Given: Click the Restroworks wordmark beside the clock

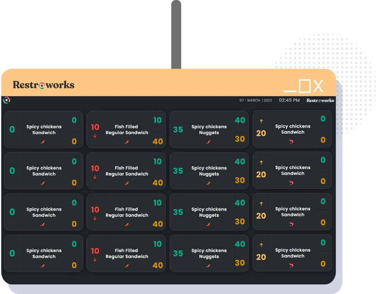Looking at the screenshot, I should click(320, 100).
